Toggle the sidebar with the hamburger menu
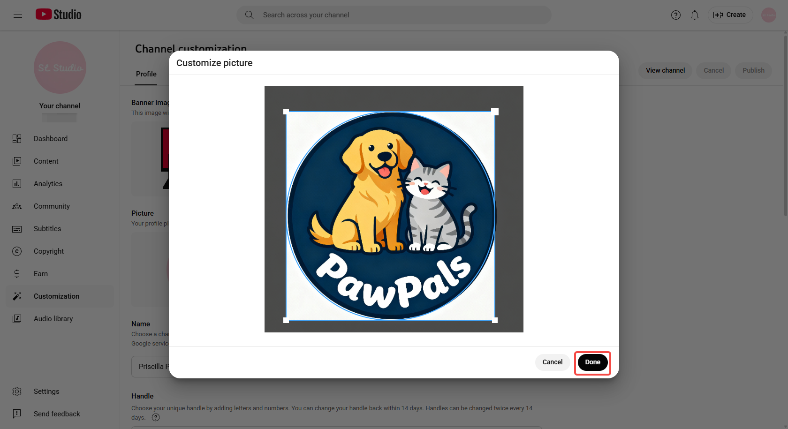Viewport: 788px width, 429px height. [18, 15]
